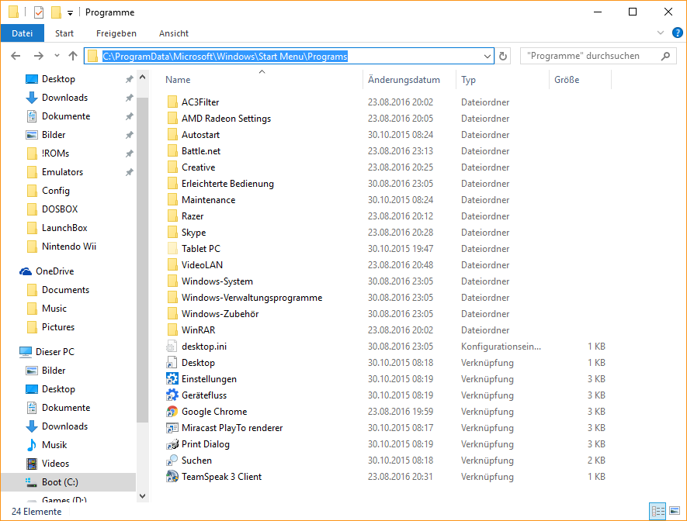Click the TeamSpeak 3 Client icon
This screenshot has width=687, height=521.
pos(172,477)
